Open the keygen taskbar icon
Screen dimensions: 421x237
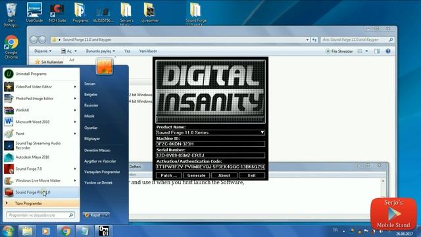click(x=104, y=231)
